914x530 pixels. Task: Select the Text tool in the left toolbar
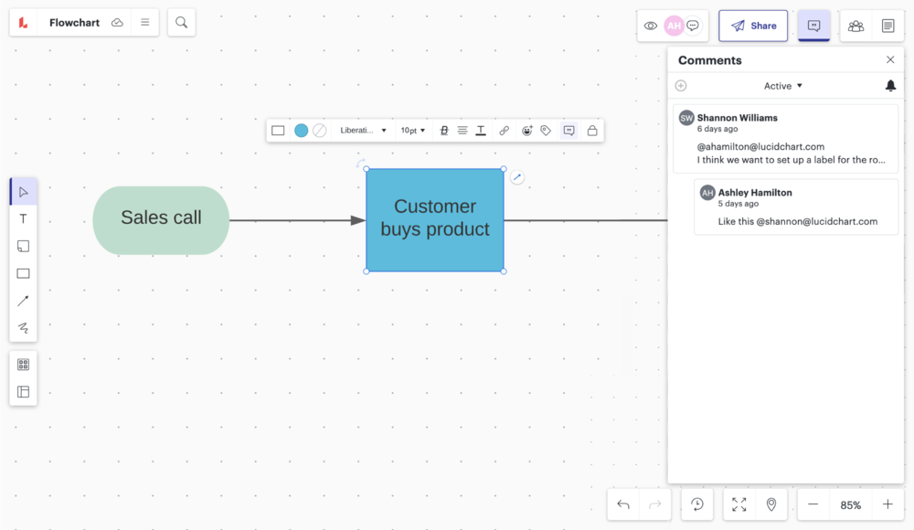point(23,219)
